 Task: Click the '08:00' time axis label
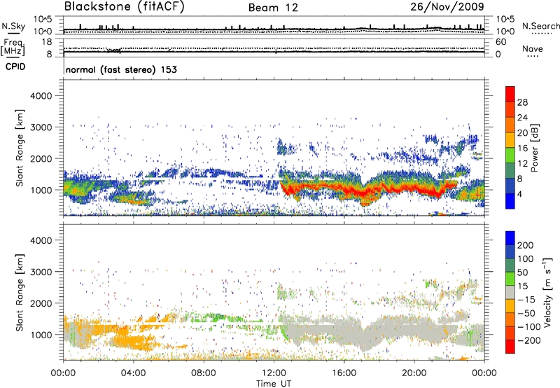[203, 373]
